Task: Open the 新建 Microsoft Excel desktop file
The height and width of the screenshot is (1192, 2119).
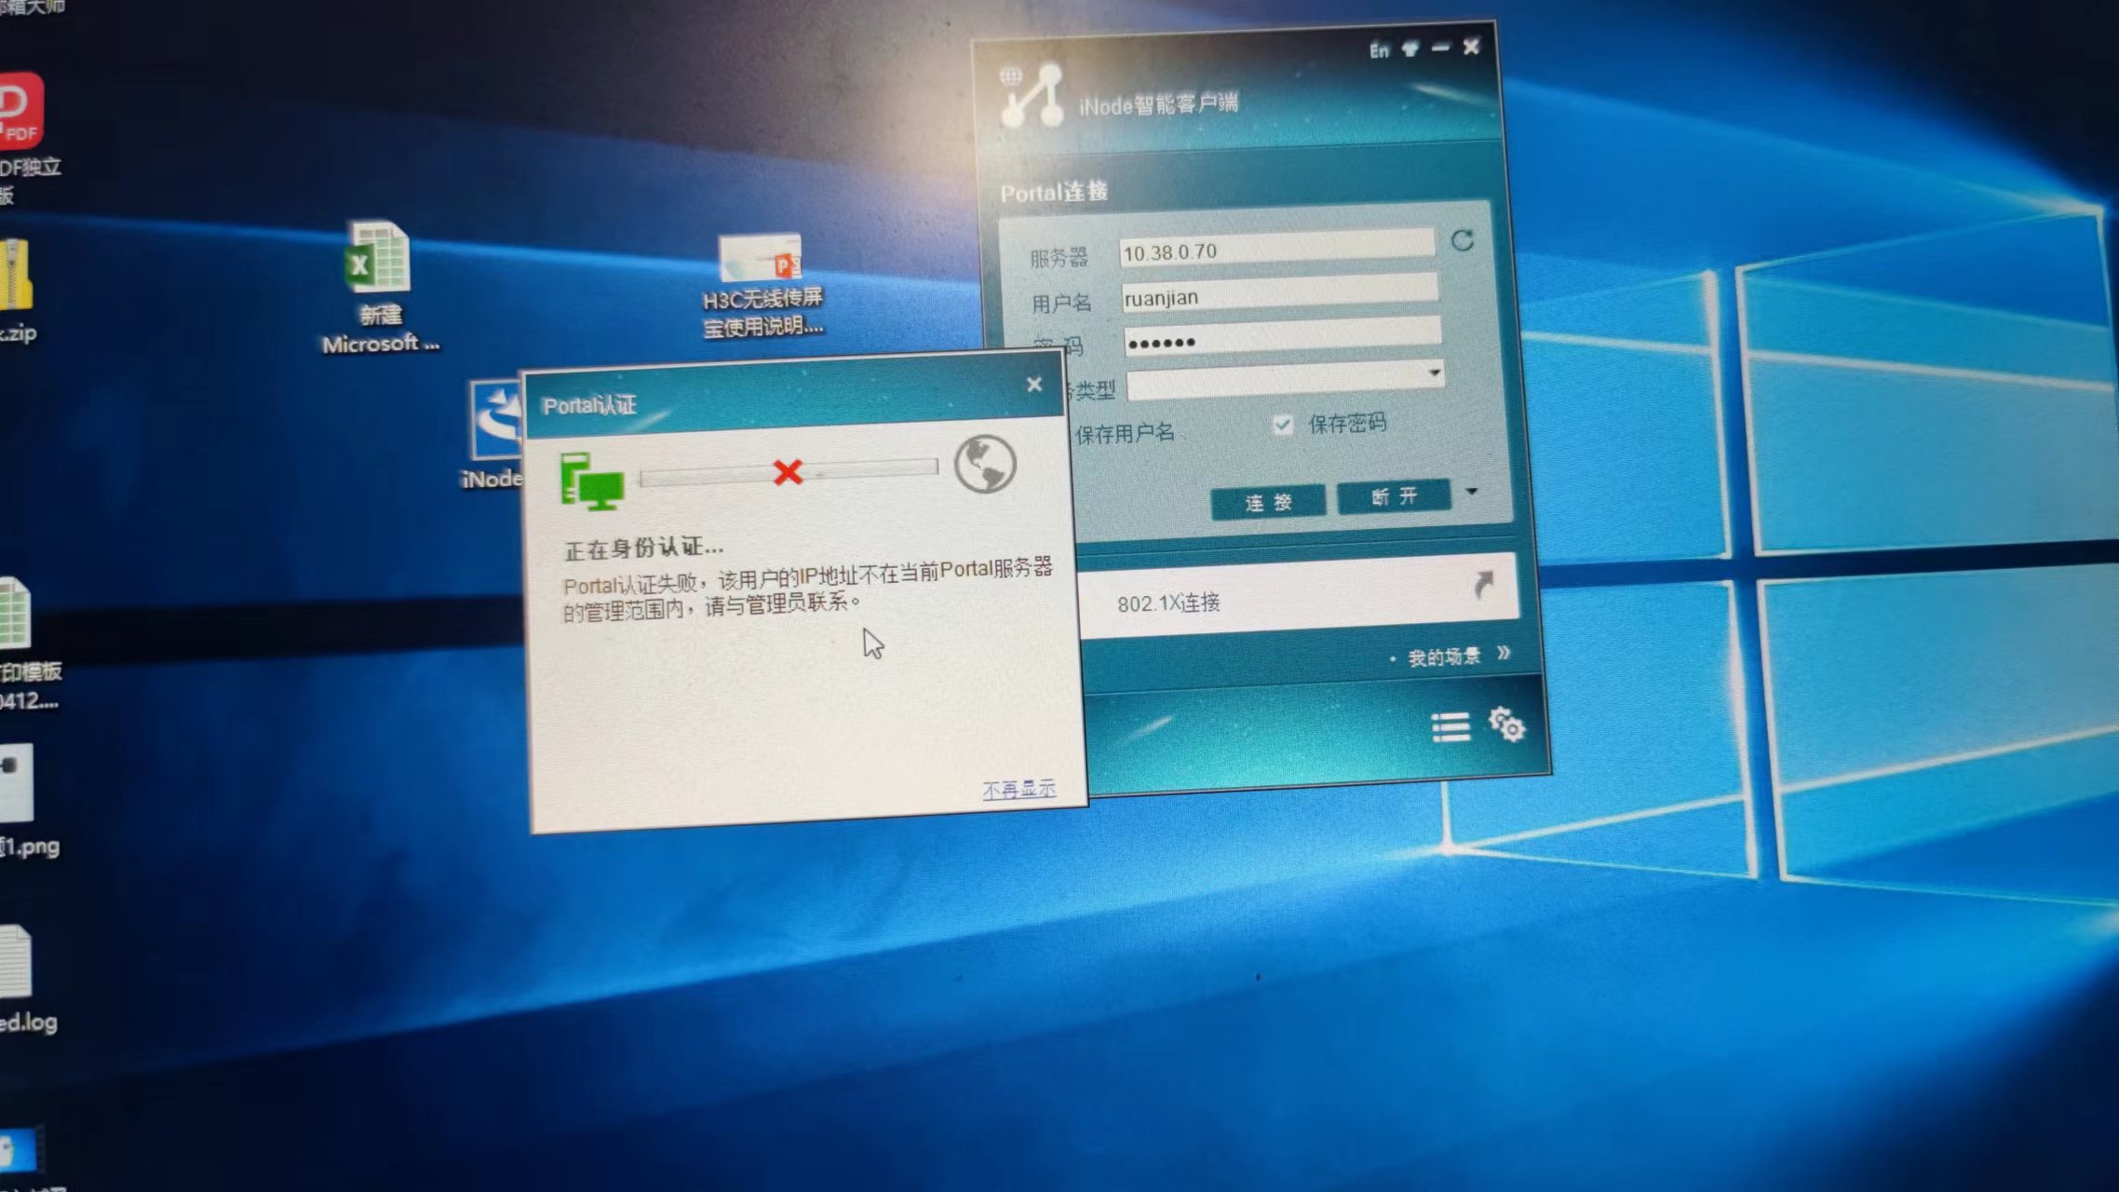Action: 377,259
